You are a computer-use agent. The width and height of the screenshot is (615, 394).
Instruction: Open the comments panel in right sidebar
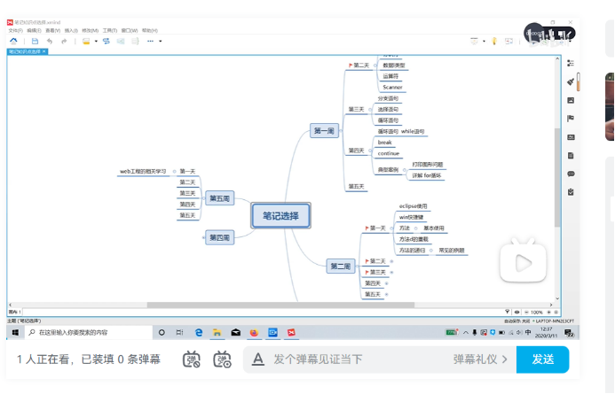click(571, 174)
